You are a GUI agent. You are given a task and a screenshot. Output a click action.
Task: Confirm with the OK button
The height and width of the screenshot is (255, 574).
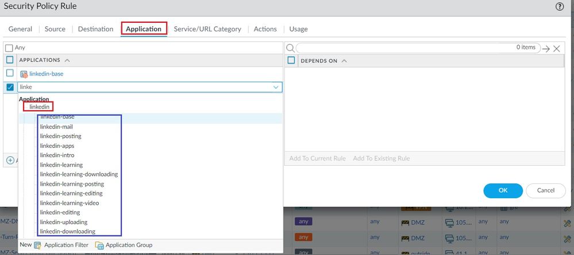(x=503, y=190)
